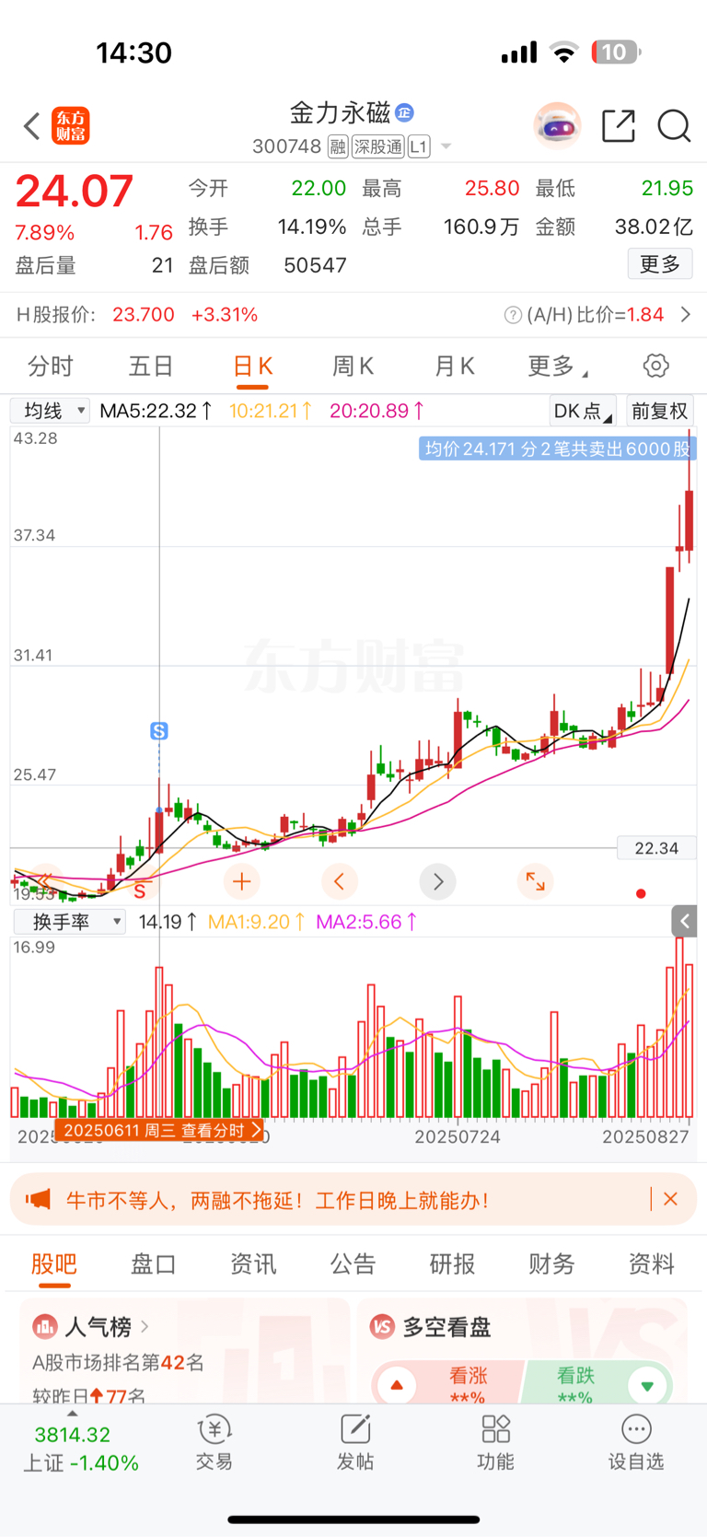Tap the chart next-candle right arrow
This screenshot has width=707, height=1537.
tap(438, 882)
